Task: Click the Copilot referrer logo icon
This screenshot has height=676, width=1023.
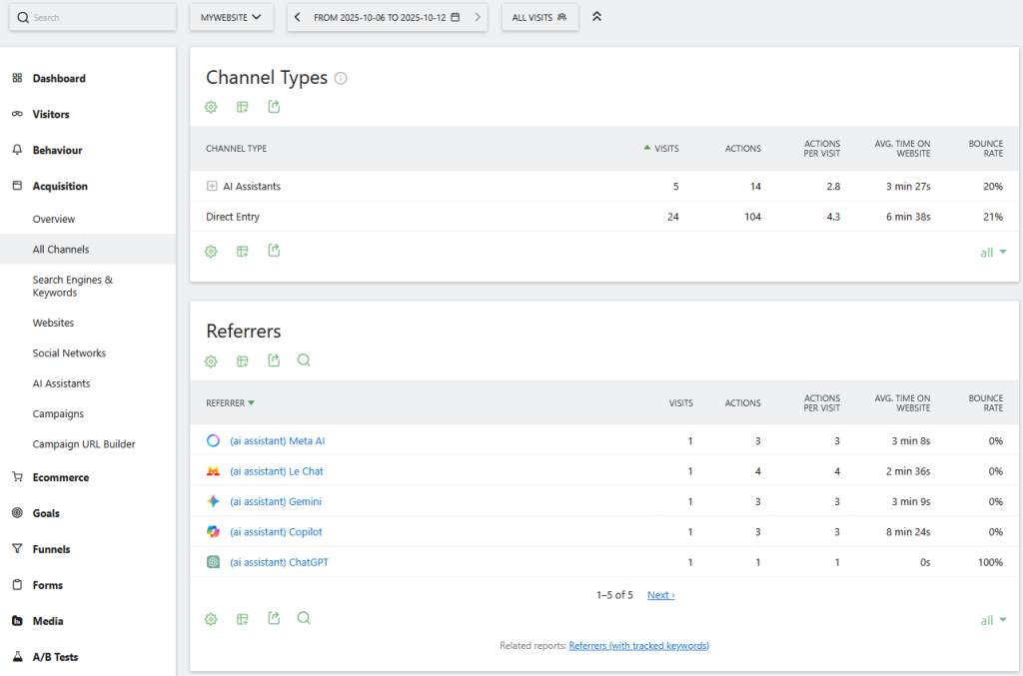Action: (213, 532)
